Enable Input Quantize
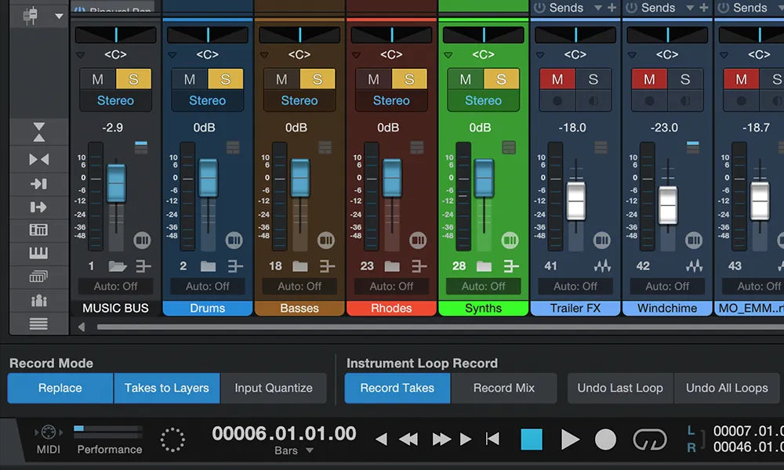This screenshot has height=470, width=784. tap(274, 388)
